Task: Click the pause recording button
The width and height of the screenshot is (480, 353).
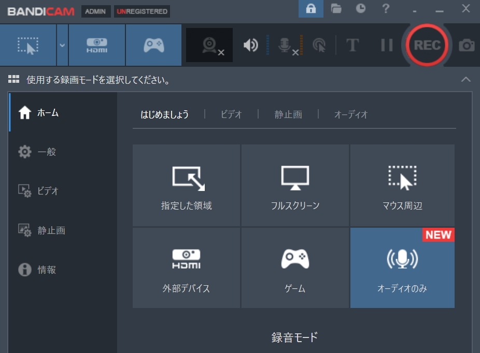Action: [387, 45]
